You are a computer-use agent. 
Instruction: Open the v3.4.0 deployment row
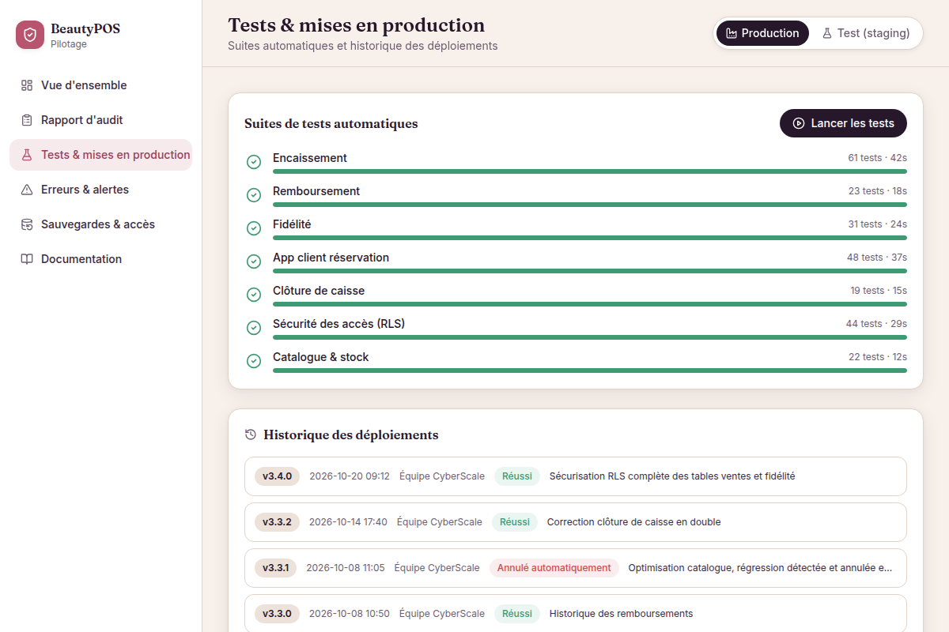point(576,476)
